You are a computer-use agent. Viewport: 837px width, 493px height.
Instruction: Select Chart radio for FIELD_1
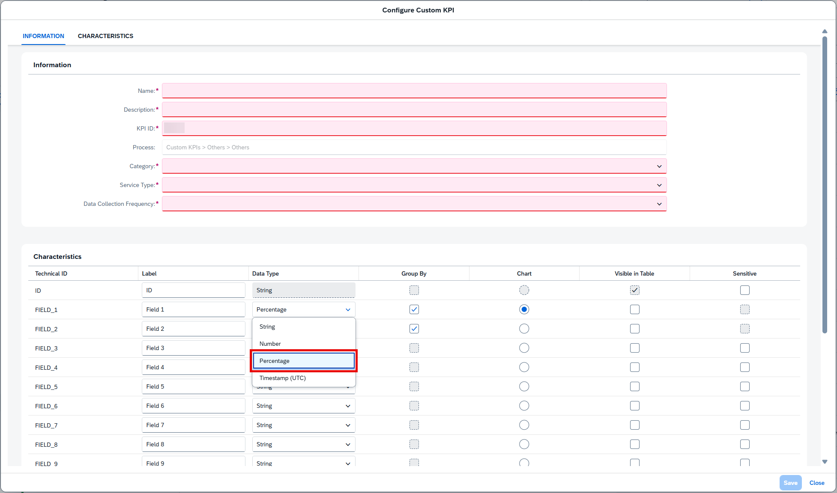pos(524,309)
